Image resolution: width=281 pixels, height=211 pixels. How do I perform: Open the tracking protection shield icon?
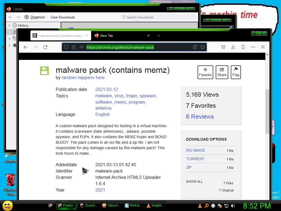[x=66, y=47]
